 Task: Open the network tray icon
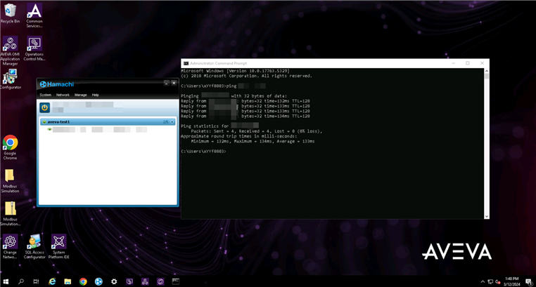(490, 282)
